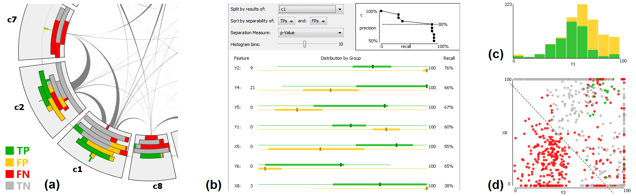Image resolution: width=636 pixels, height=196 pixels.
Task: Select the Y6 feature row label
Action: (x=238, y=166)
